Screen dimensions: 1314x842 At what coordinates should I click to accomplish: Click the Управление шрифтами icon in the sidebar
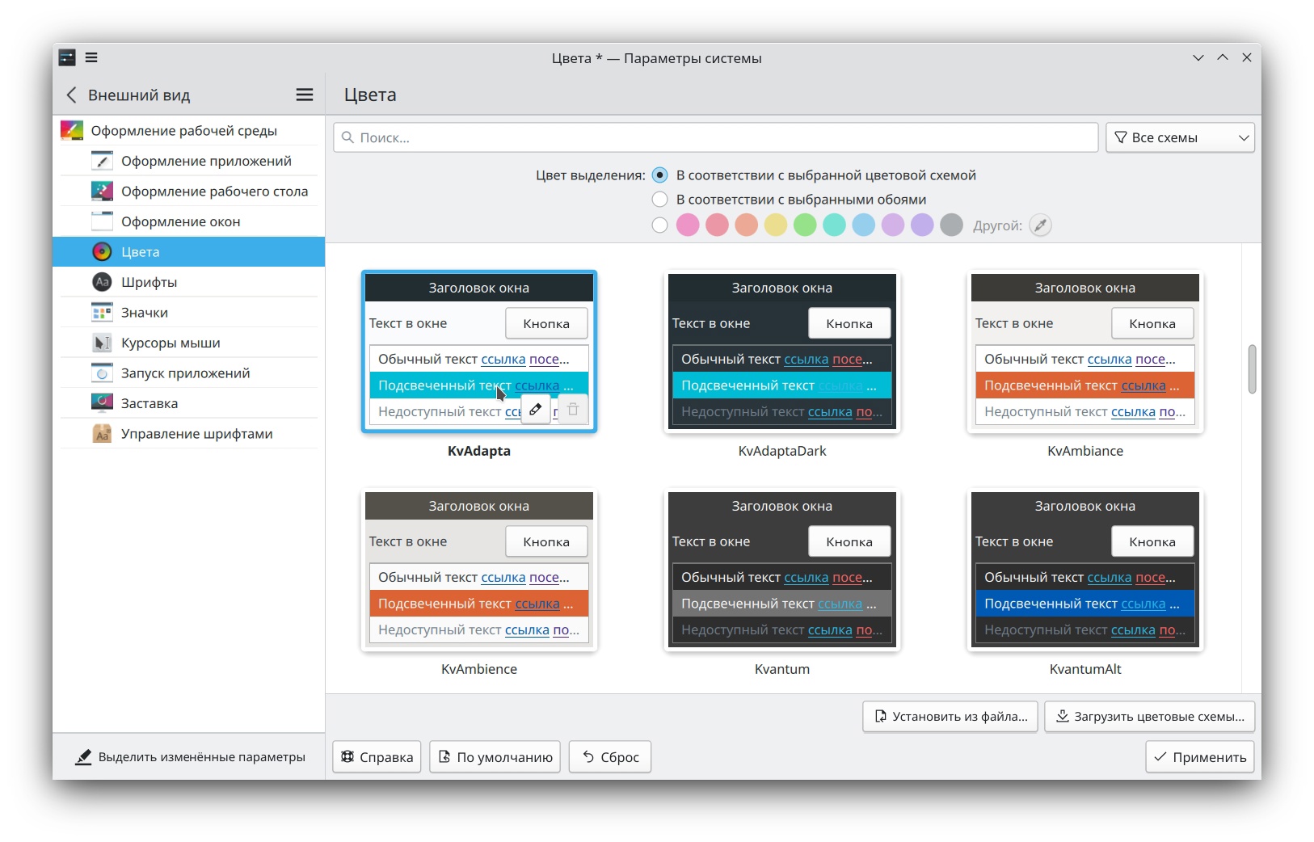point(102,433)
